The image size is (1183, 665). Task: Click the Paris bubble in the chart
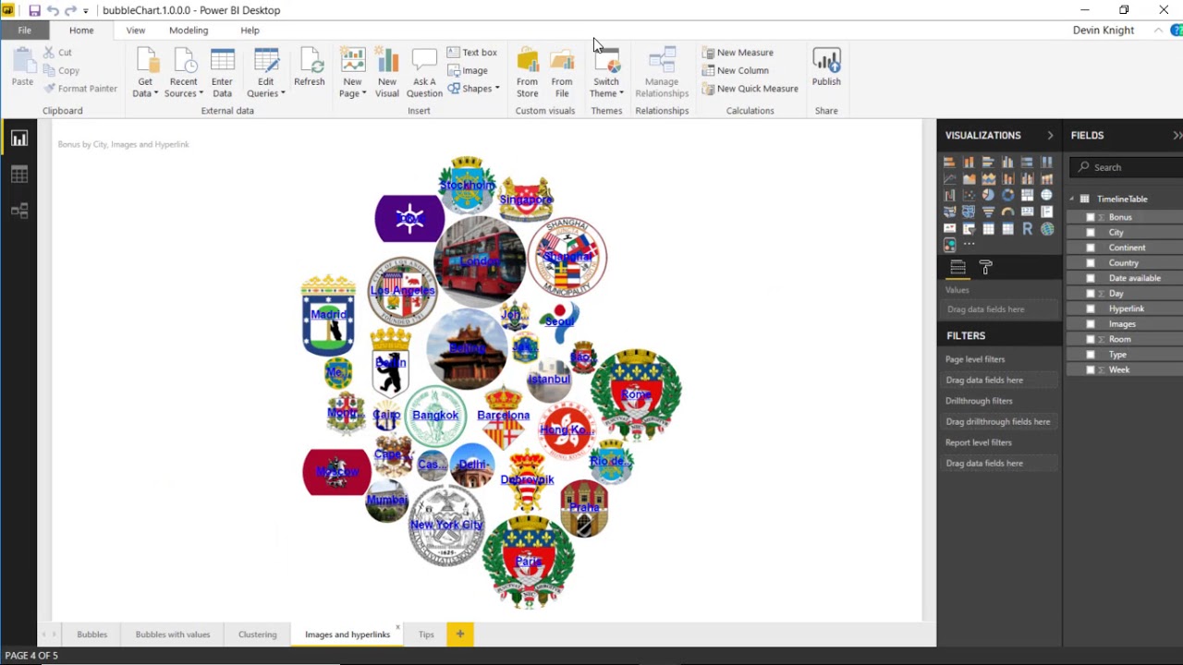pyautogui.click(x=529, y=562)
